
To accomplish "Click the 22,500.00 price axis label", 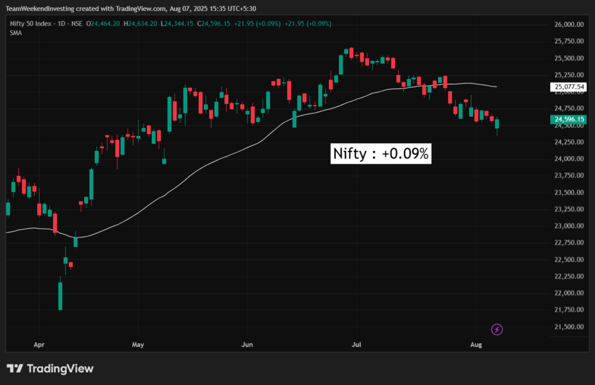I will pos(569,260).
